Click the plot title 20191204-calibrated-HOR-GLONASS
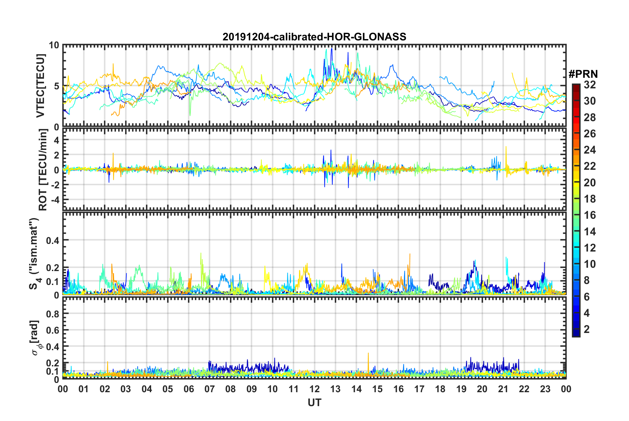 pyautogui.click(x=314, y=36)
